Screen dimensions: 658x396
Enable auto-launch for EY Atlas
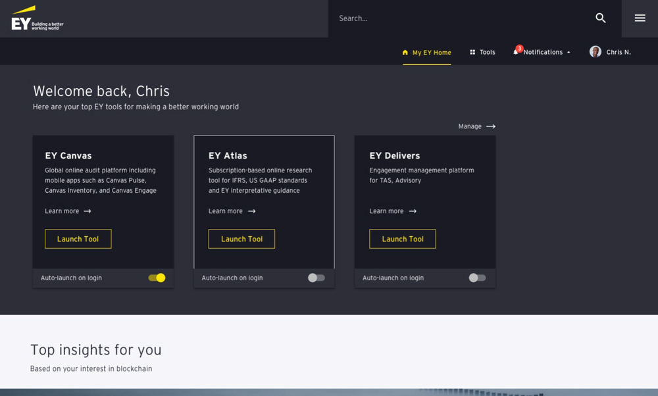coord(316,278)
